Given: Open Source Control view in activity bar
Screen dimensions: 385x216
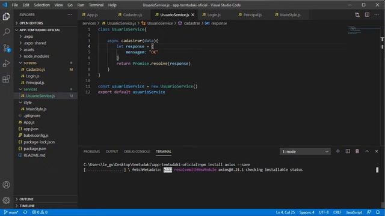Looking at the screenshot, I should (x=7, y=47).
